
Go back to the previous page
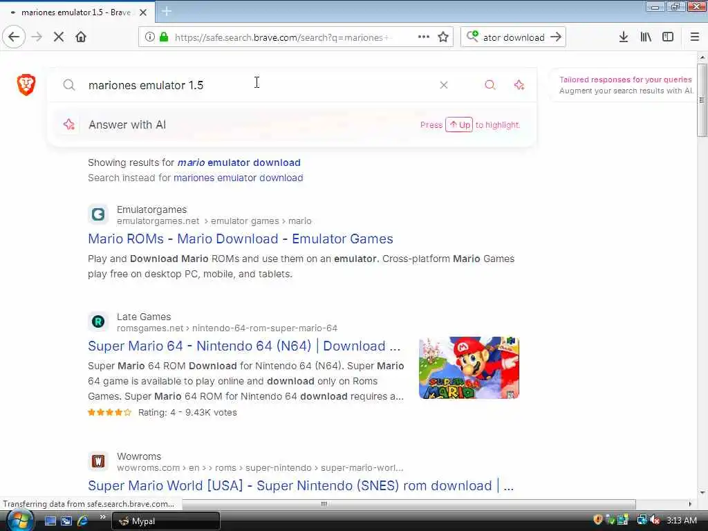[x=14, y=37]
